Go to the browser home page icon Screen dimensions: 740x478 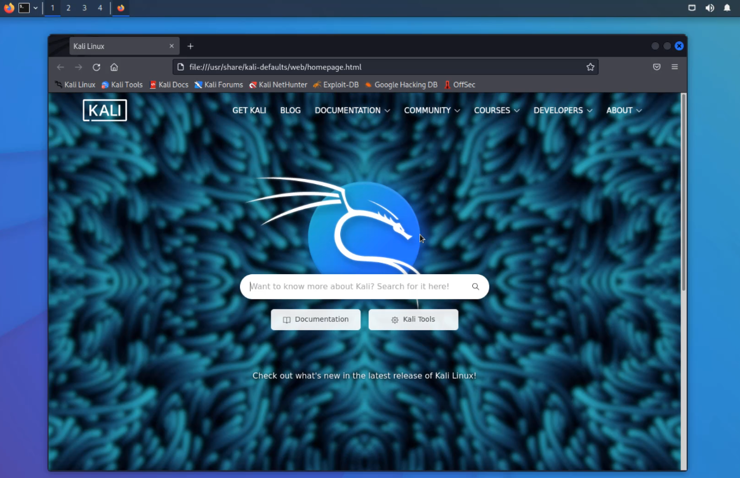pyautogui.click(x=114, y=67)
